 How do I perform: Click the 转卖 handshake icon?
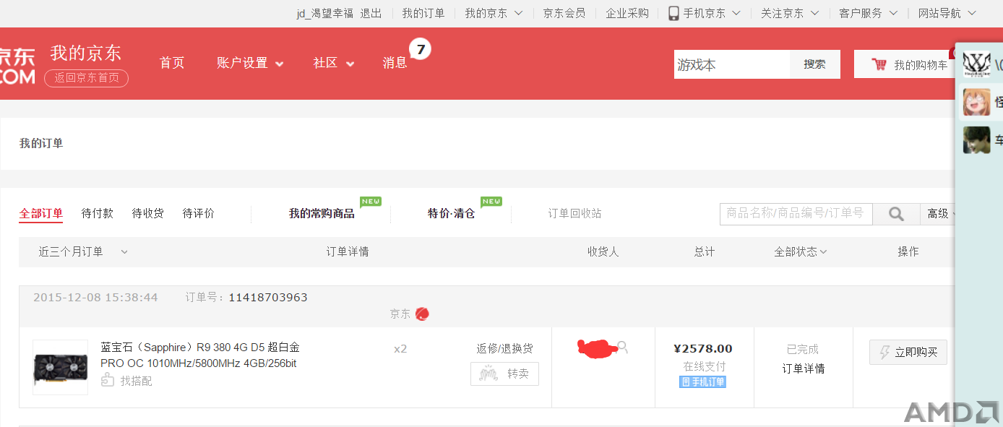489,374
